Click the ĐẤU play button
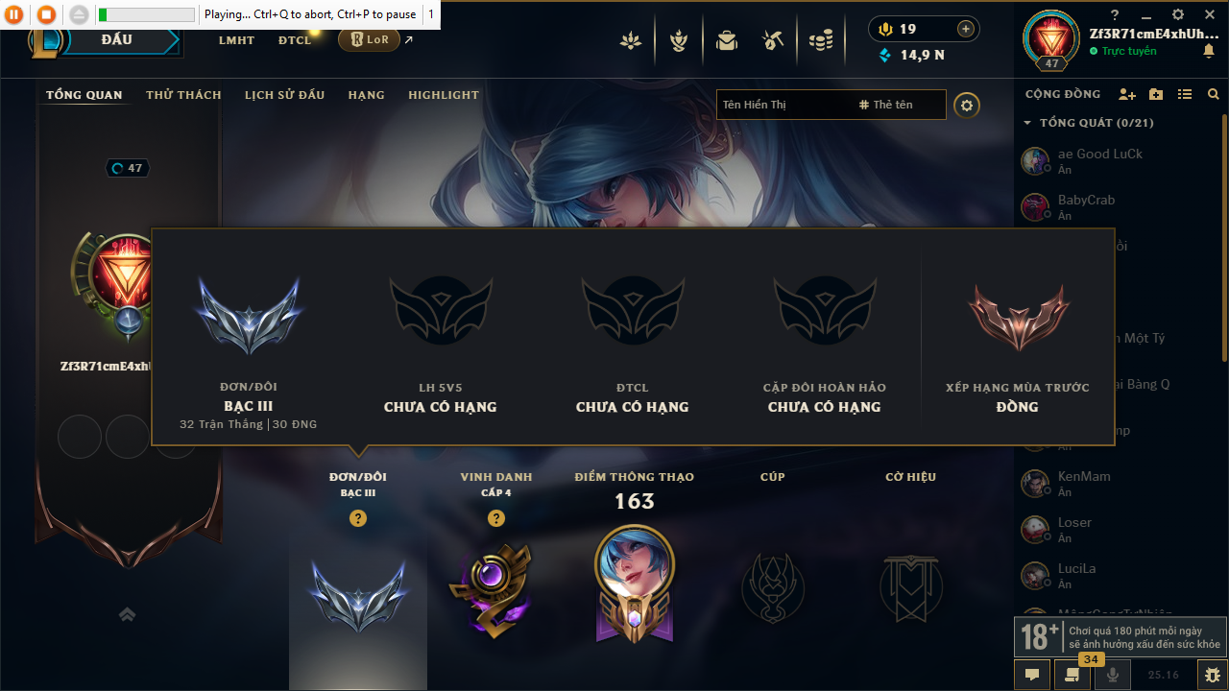This screenshot has height=691, width=1229. [x=117, y=40]
